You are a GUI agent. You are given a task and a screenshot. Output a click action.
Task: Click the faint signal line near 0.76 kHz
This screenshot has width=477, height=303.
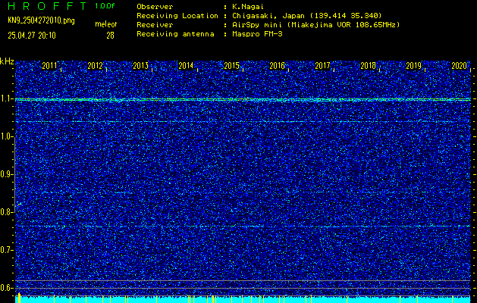(243, 226)
